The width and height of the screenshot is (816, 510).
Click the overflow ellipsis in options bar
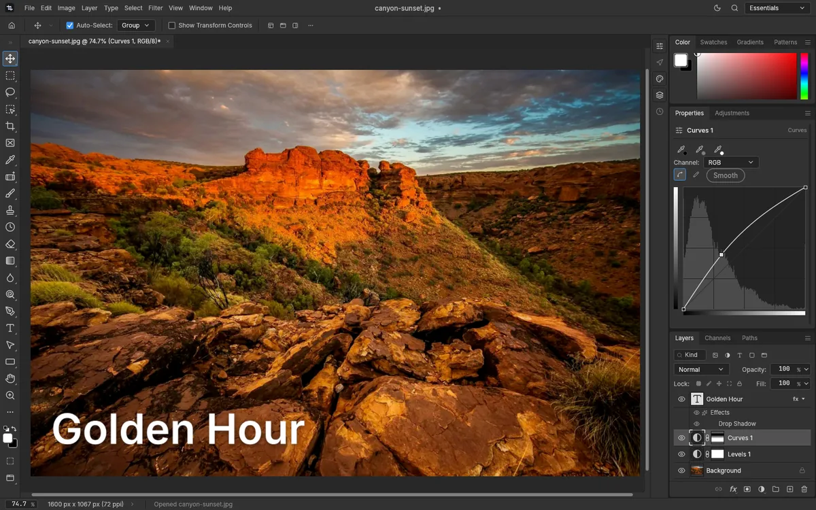click(311, 25)
